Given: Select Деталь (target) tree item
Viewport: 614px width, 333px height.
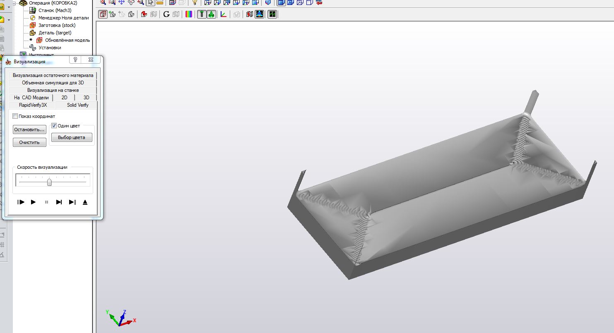Looking at the screenshot, I should click(x=55, y=33).
